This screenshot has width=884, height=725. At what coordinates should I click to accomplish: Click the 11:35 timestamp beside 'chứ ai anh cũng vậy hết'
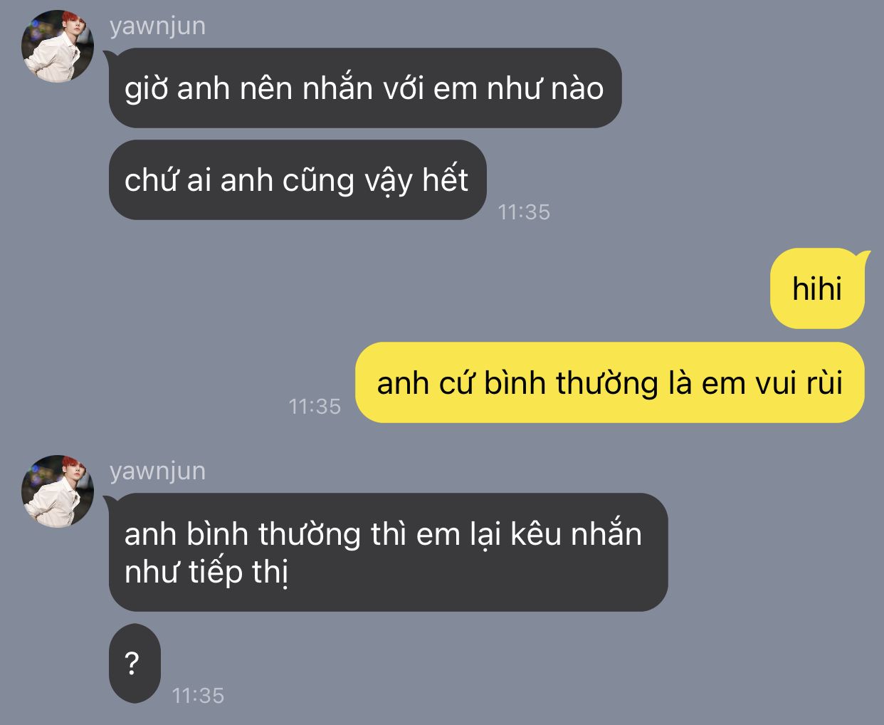point(524,212)
